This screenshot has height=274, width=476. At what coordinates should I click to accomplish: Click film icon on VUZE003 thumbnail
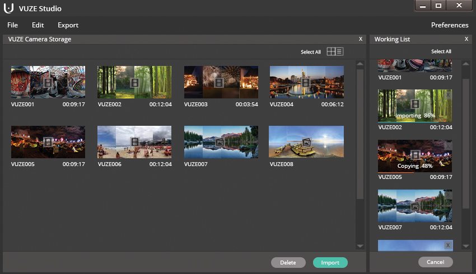pyautogui.click(x=219, y=82)
